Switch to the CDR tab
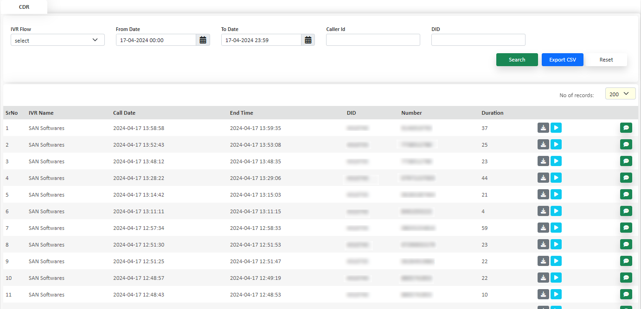Image resolution: width=641 pixels, height=309 pixels. 24,7
